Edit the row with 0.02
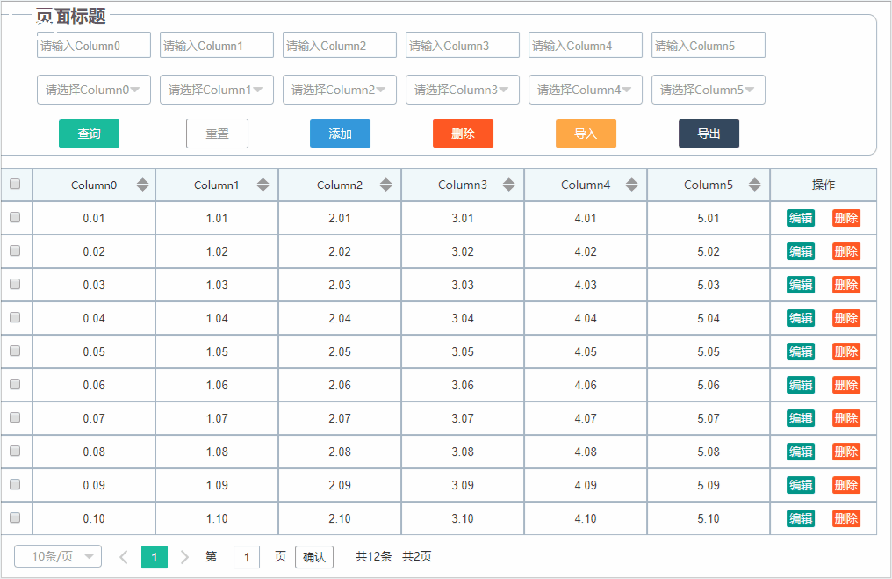This screenshot has height=579, width=892. [801, 251]
